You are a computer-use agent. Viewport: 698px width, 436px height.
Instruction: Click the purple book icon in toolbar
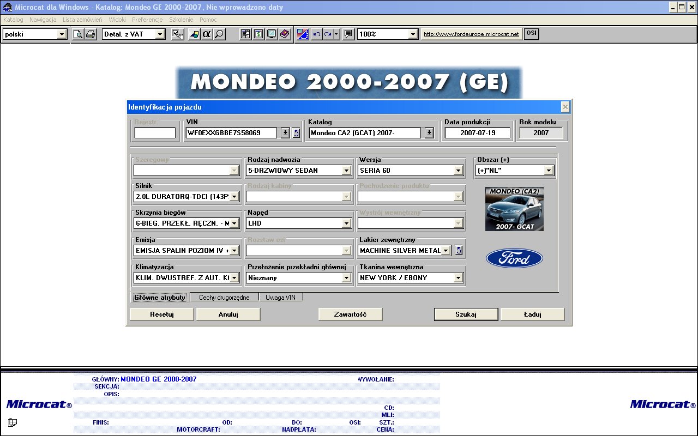click(x=285, y=34)
